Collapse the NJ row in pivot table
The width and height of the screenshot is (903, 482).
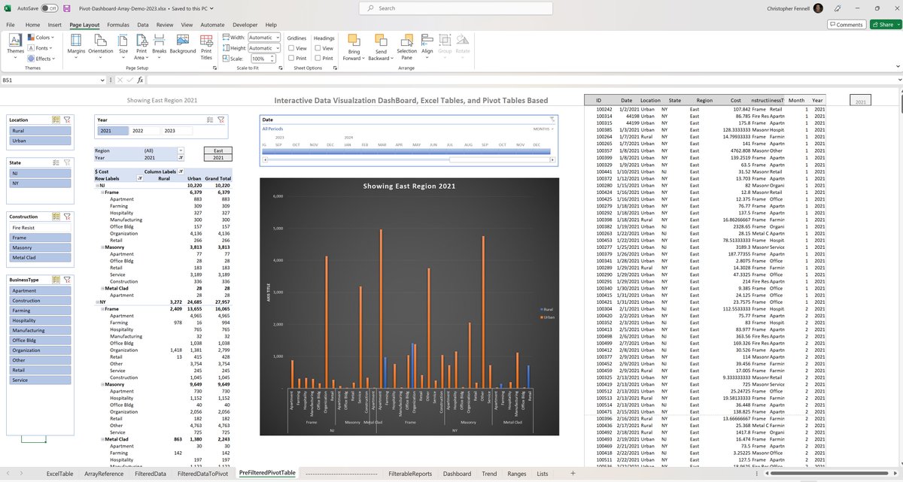(96, 184)
